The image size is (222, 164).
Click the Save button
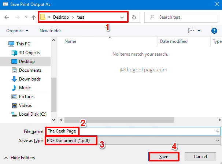pyautogui.click(x=163, y=156)
